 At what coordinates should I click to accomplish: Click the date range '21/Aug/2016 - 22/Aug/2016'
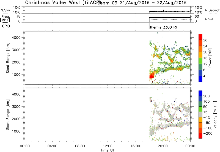pyautogui.click(x=153, y=3)
